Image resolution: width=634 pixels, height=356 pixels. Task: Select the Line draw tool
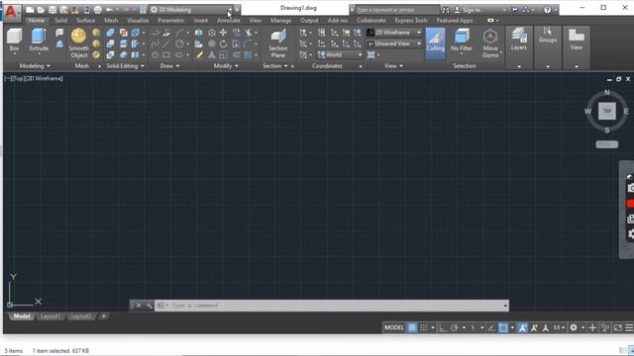pos(166,44)
